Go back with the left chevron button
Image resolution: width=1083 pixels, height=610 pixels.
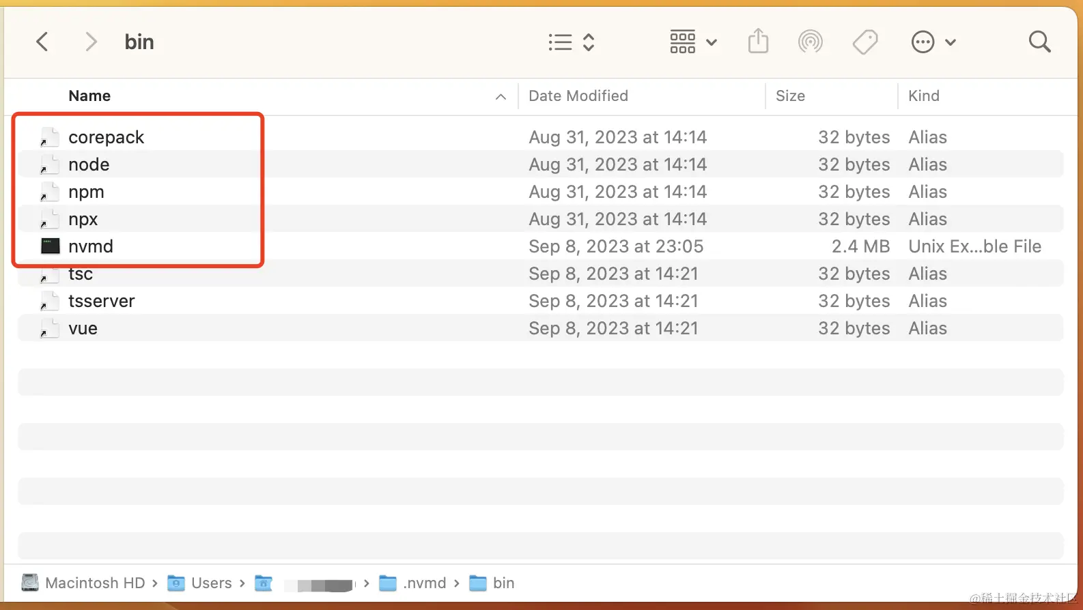tap(42, 42)
